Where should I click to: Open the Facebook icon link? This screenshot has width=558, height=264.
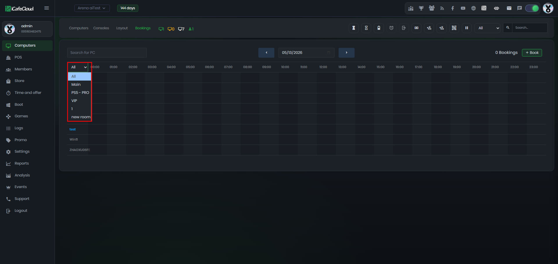point(453,8)
